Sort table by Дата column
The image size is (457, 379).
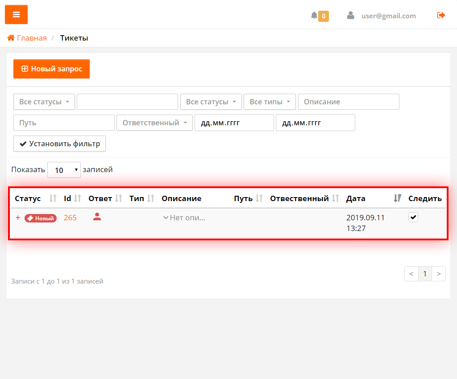pyautogui.click(x=397, y=198)
